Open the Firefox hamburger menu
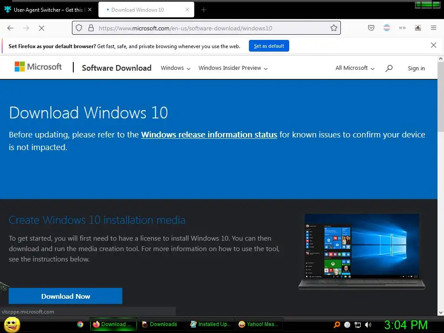The width and height of the screenshot is (444, 333). (434, 28)
